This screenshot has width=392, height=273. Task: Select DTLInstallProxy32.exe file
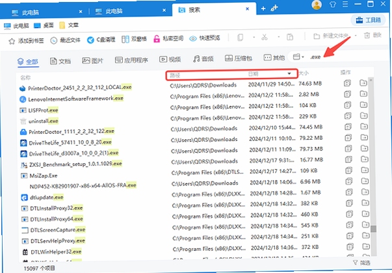[57, 208]
